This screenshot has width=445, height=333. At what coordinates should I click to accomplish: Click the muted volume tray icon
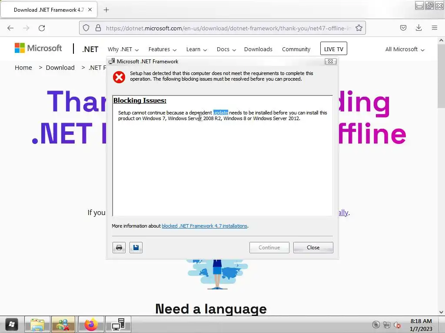pos(397,325)
